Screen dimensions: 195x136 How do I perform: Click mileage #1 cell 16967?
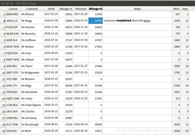[66, 118]
